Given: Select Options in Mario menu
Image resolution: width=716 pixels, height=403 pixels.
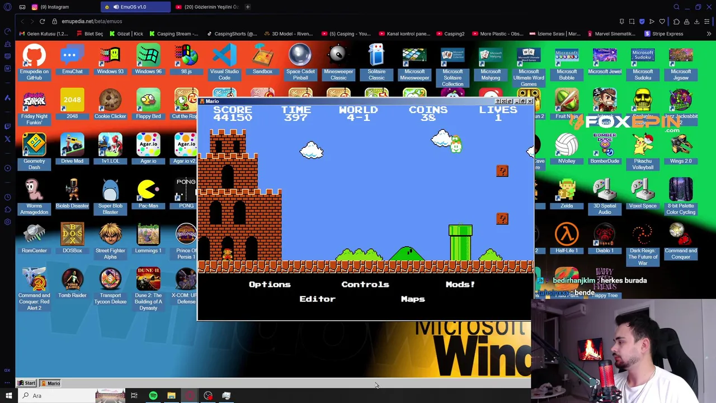Looking at the screenshot, I should (x=270, y=284).
